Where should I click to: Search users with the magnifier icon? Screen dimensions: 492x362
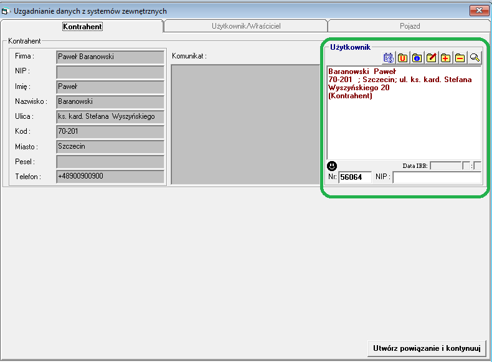tap(475, 58)
